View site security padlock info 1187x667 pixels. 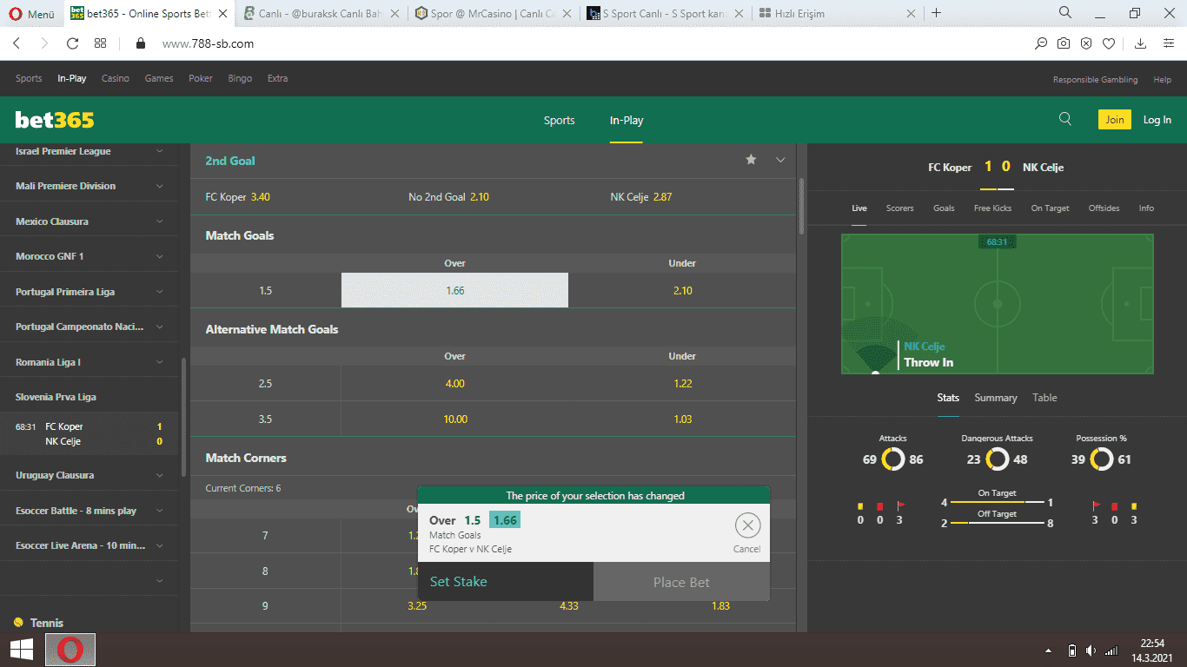pos(140,43)
